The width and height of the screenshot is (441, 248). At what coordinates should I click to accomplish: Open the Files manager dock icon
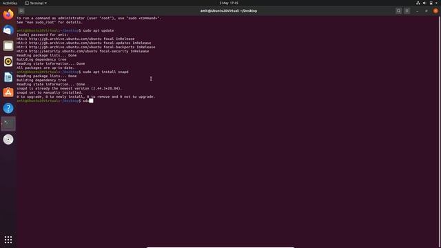pos(8,45)
